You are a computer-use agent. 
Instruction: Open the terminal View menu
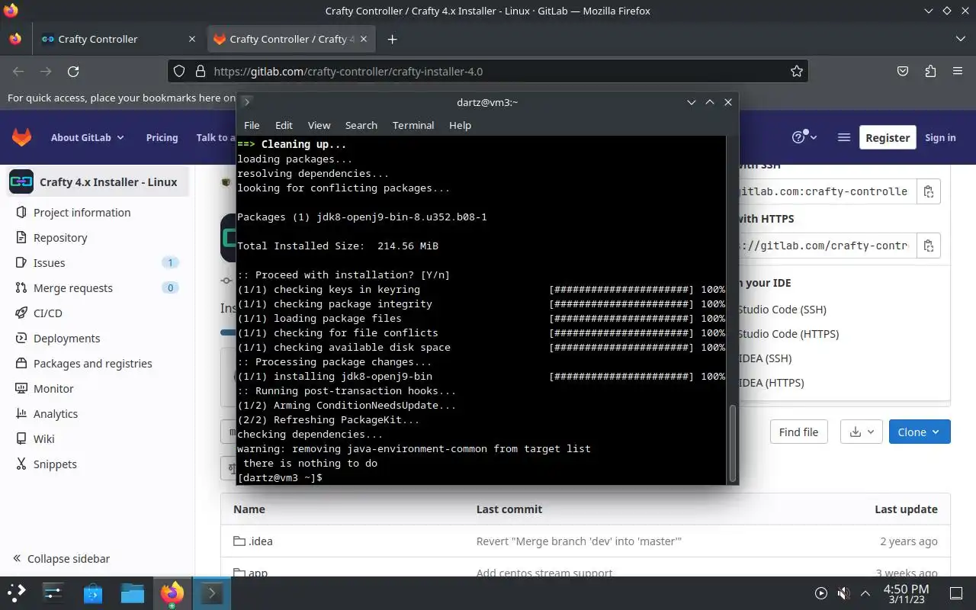(319, 125)
